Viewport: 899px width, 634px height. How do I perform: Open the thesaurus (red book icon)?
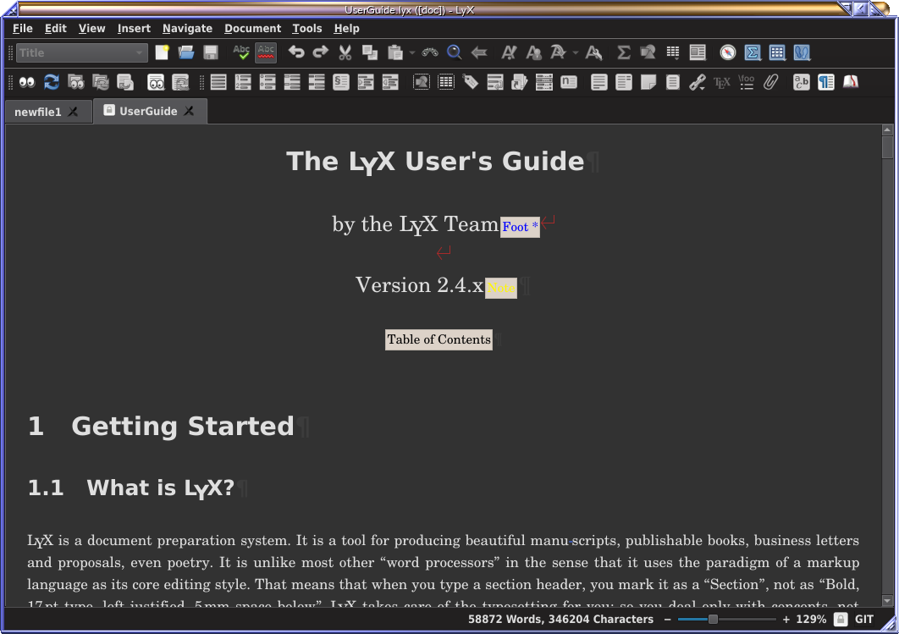(851, 82)
